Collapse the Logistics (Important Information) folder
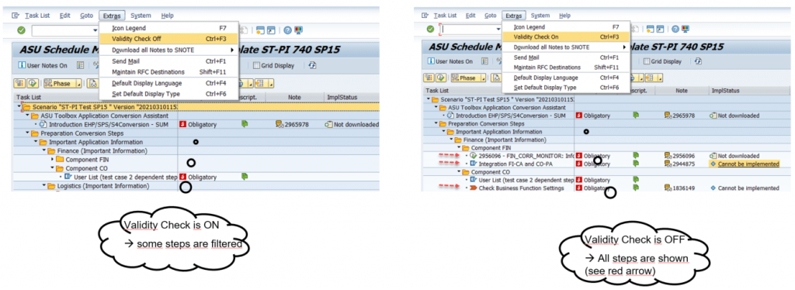 44,186
